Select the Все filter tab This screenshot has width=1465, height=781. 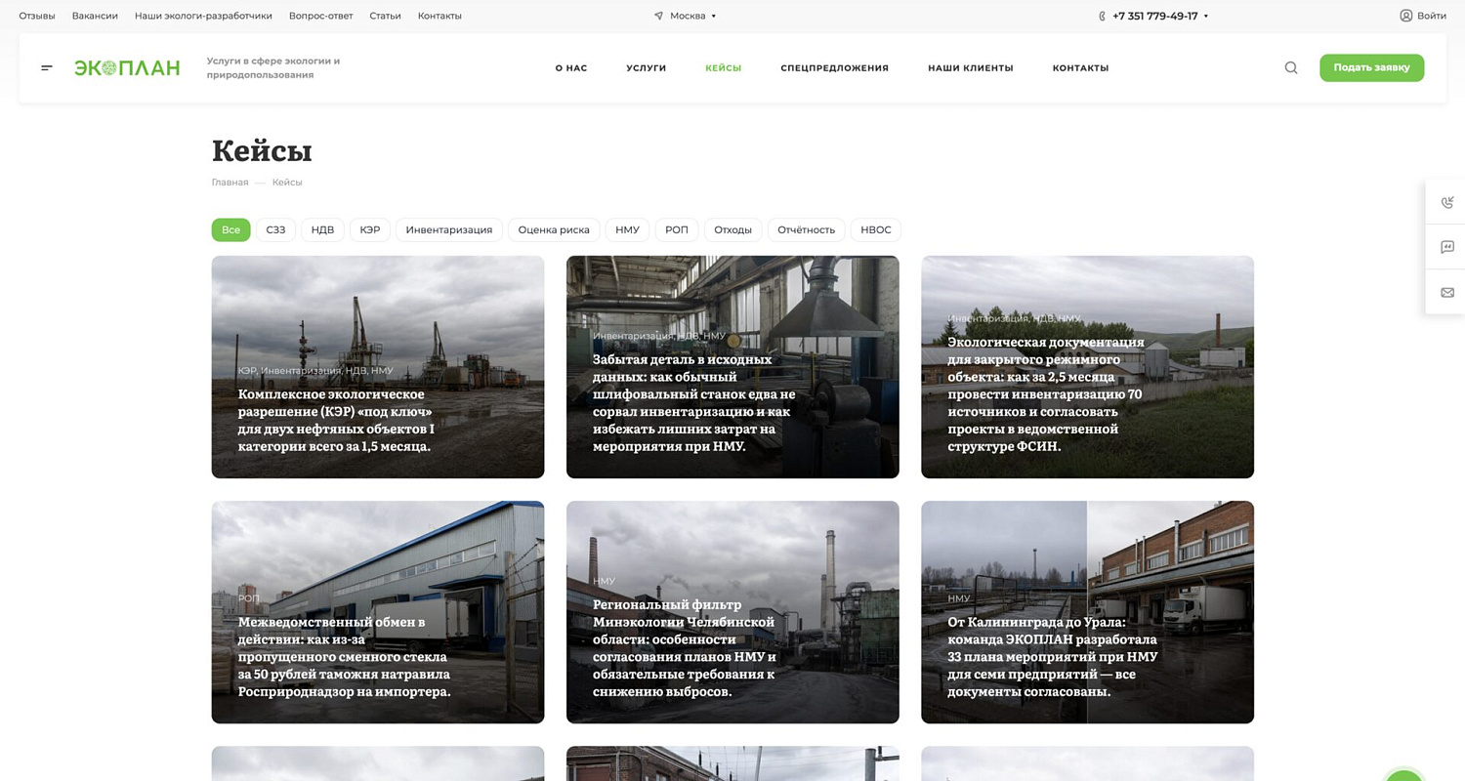click(x=230, y=229)
